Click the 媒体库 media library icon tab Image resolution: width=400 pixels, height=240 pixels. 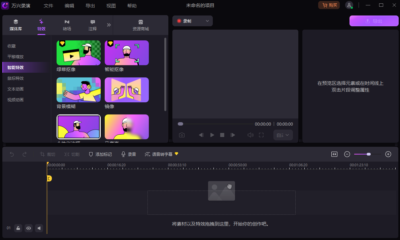pyautogui.click(x=15, y=25)
